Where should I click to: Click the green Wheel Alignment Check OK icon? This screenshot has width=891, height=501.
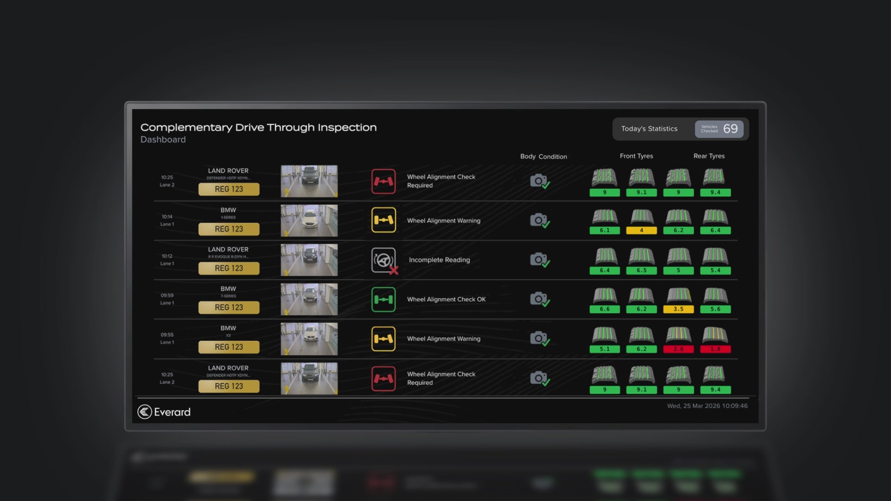(x=383, y=299)
